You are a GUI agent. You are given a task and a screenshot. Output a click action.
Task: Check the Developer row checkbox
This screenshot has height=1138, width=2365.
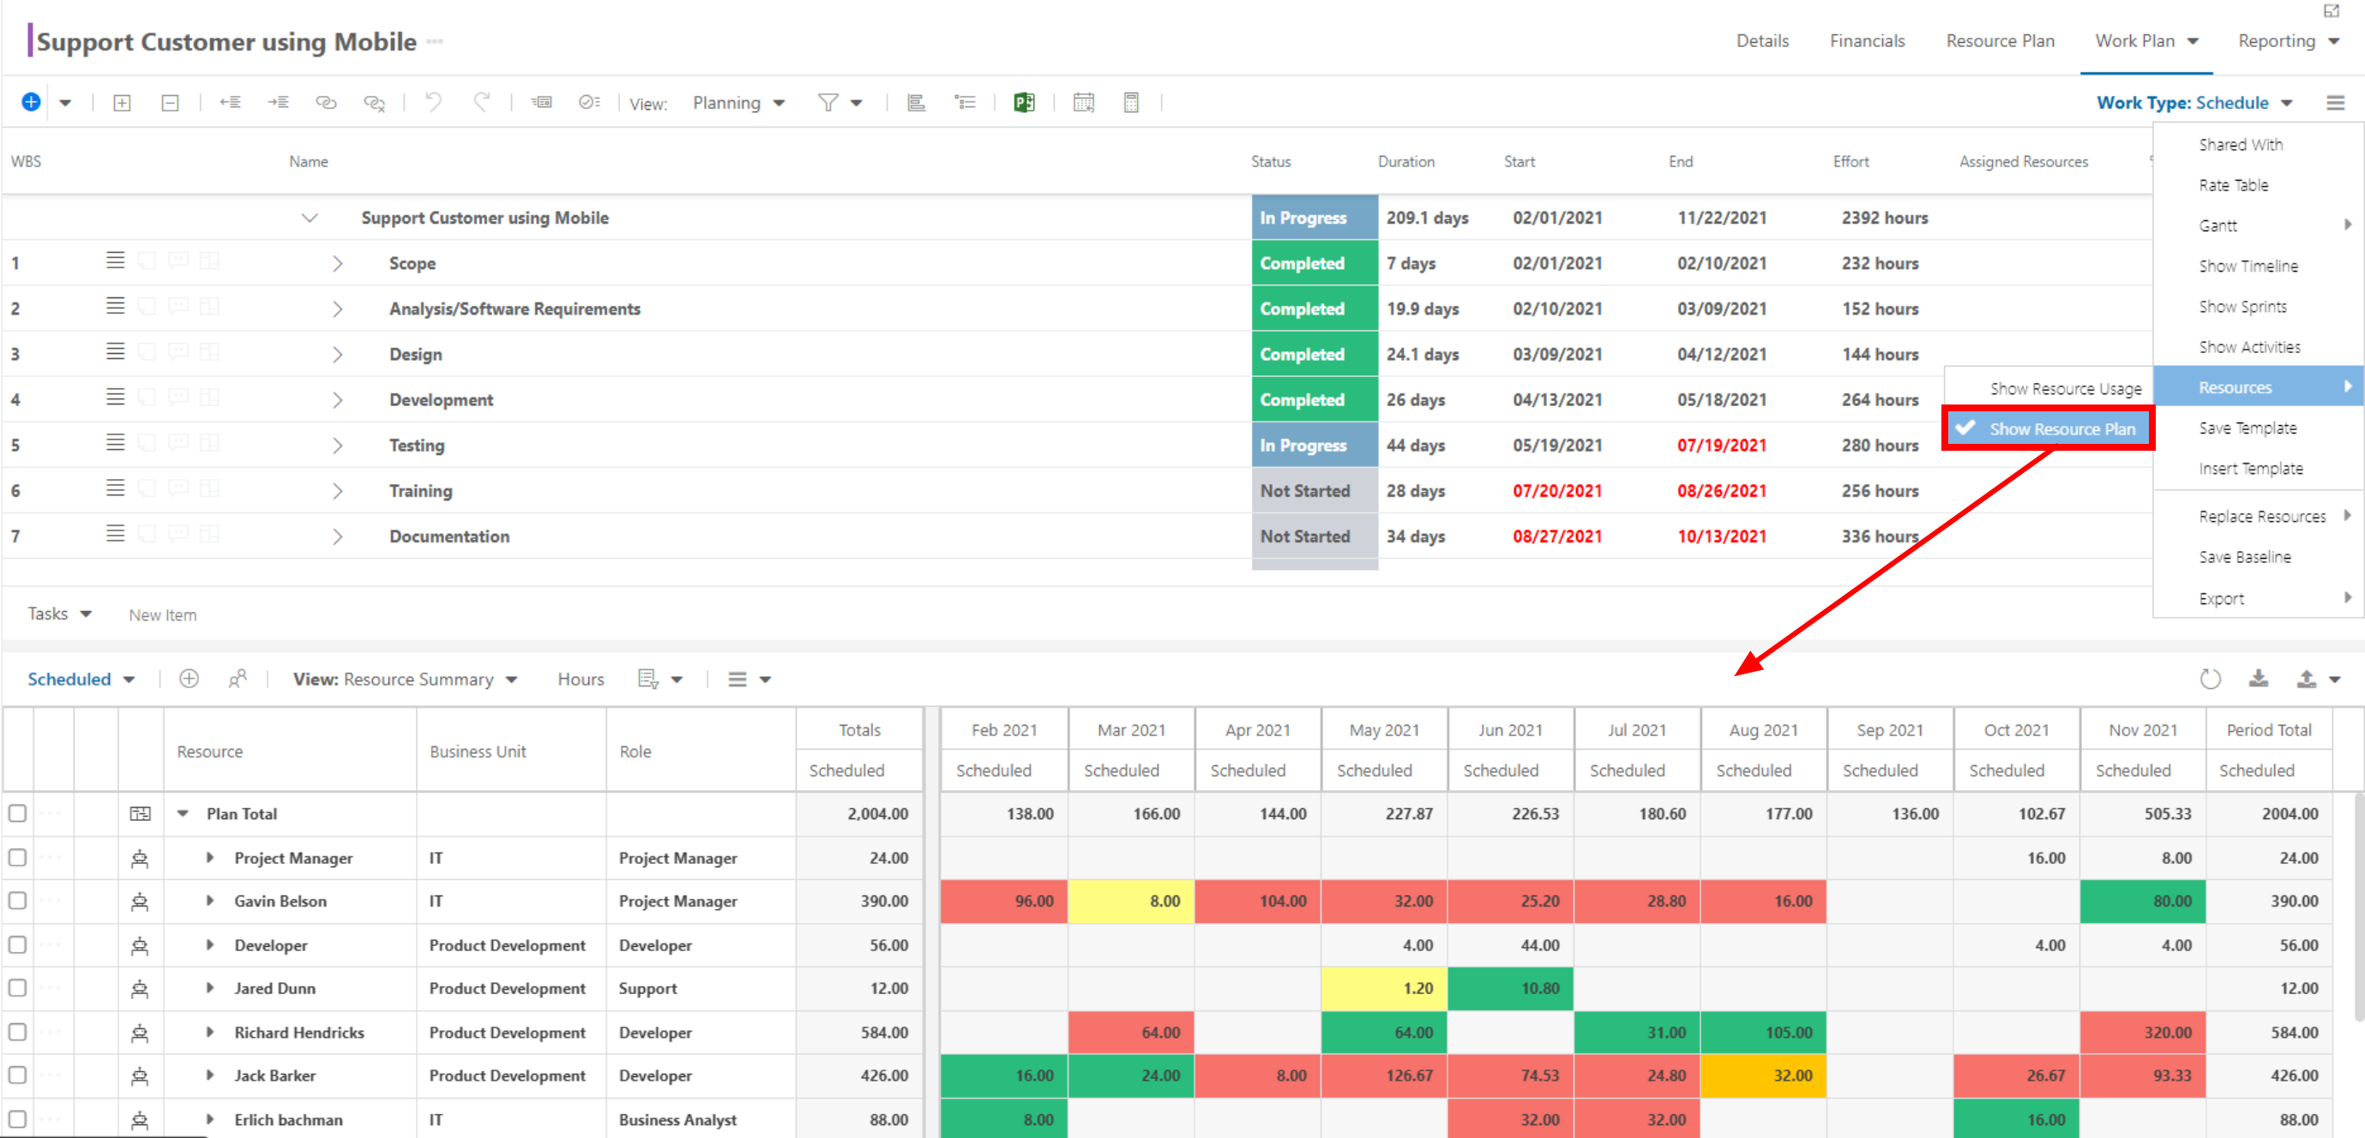(17, 944)
